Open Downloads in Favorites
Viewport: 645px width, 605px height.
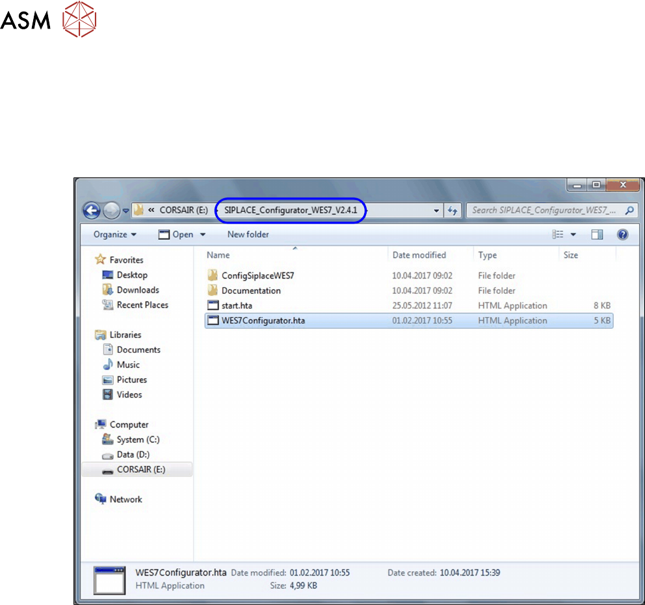(138, 290)
